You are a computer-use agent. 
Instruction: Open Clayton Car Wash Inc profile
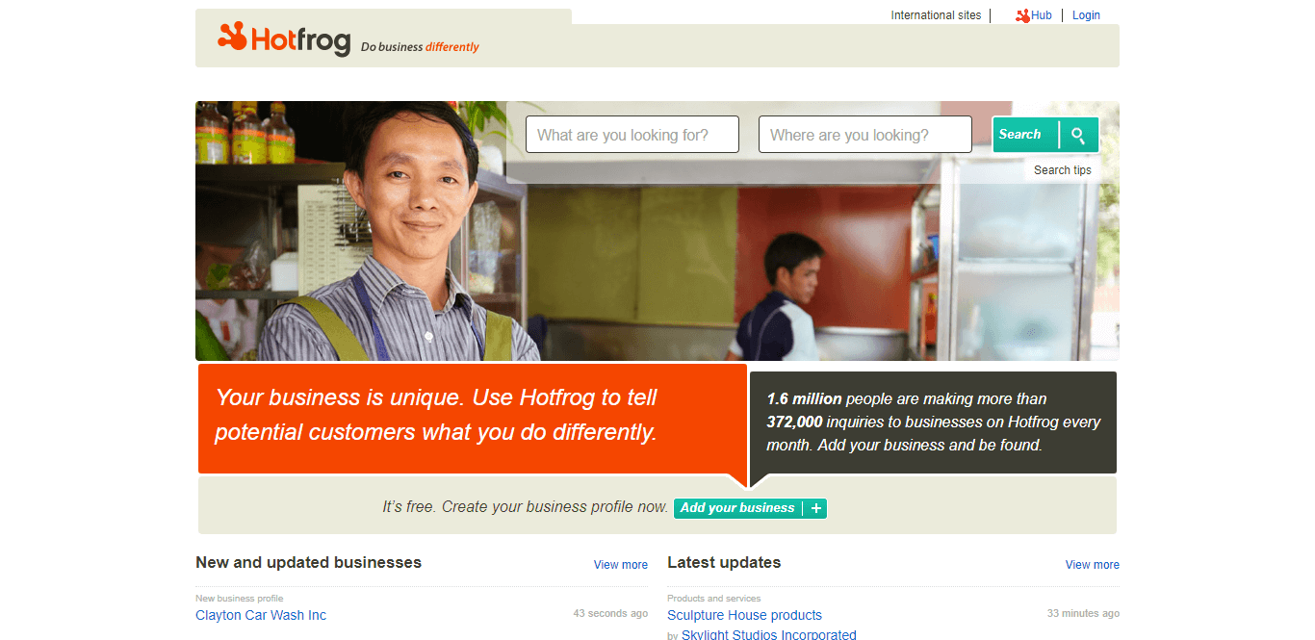point(261,615)
